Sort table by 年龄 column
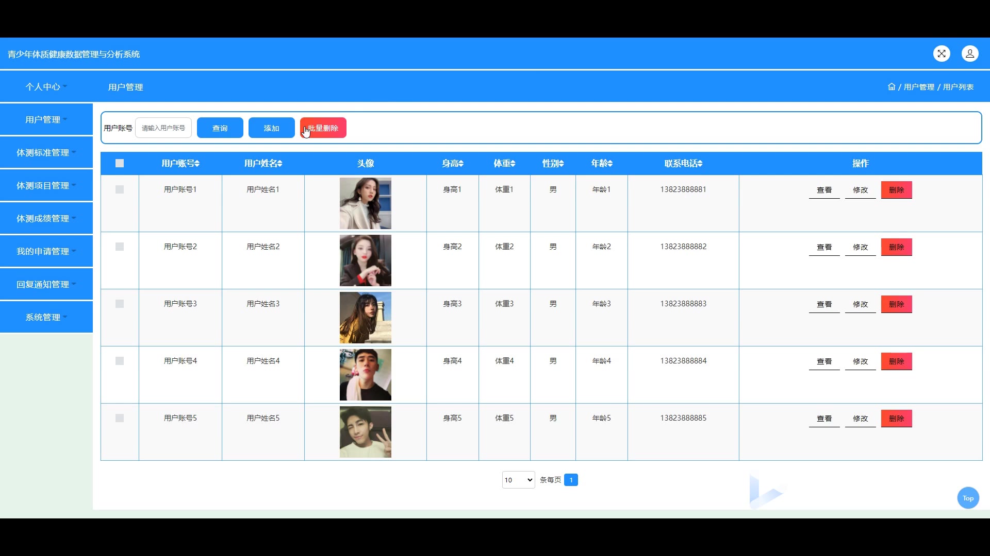Screen dimensions: 990x556 (x=610, y=164)
